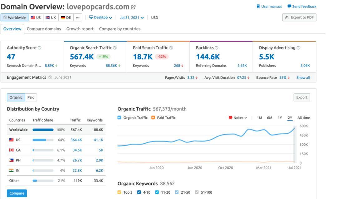337x199 pixels.
Task: Click the globe icon next to Authority Score
Action: (39, 48)
